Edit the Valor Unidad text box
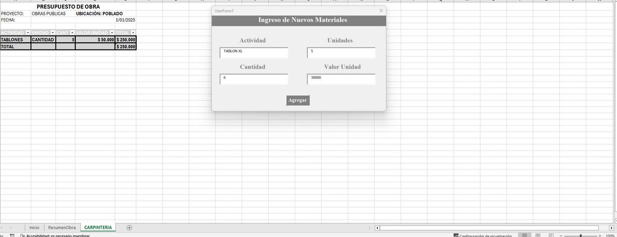The height and width of the screenshot is (237, 617). (x=341, y=79)
